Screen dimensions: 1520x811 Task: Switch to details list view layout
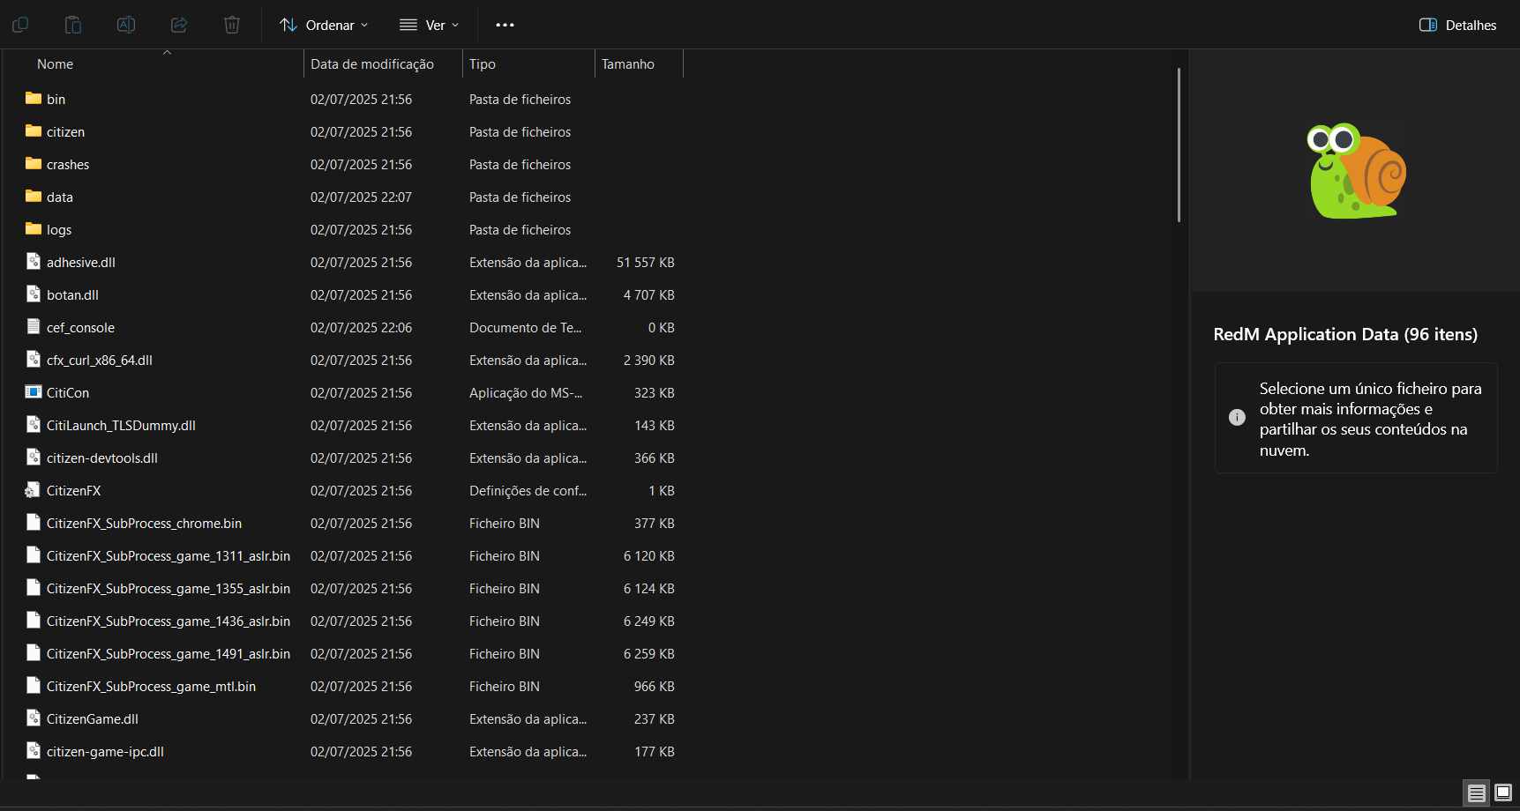1476,793
